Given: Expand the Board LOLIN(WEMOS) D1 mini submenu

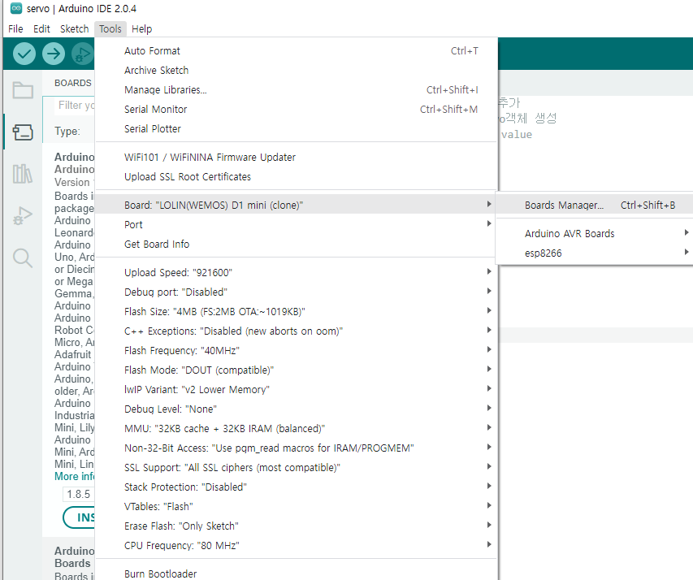Looking at the screenshot, I should tap(296, 206).
